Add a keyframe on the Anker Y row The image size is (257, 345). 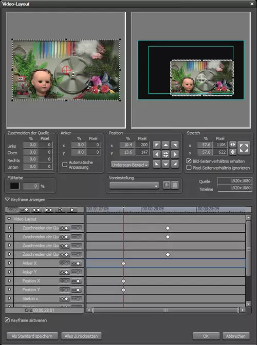tap(64, 272)
